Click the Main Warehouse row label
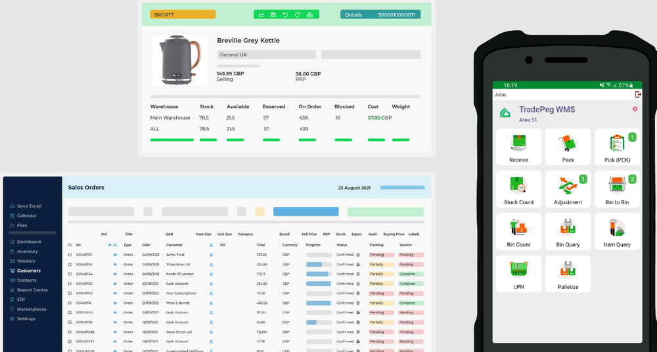This screenshot has height=352, width=657. 170,118
